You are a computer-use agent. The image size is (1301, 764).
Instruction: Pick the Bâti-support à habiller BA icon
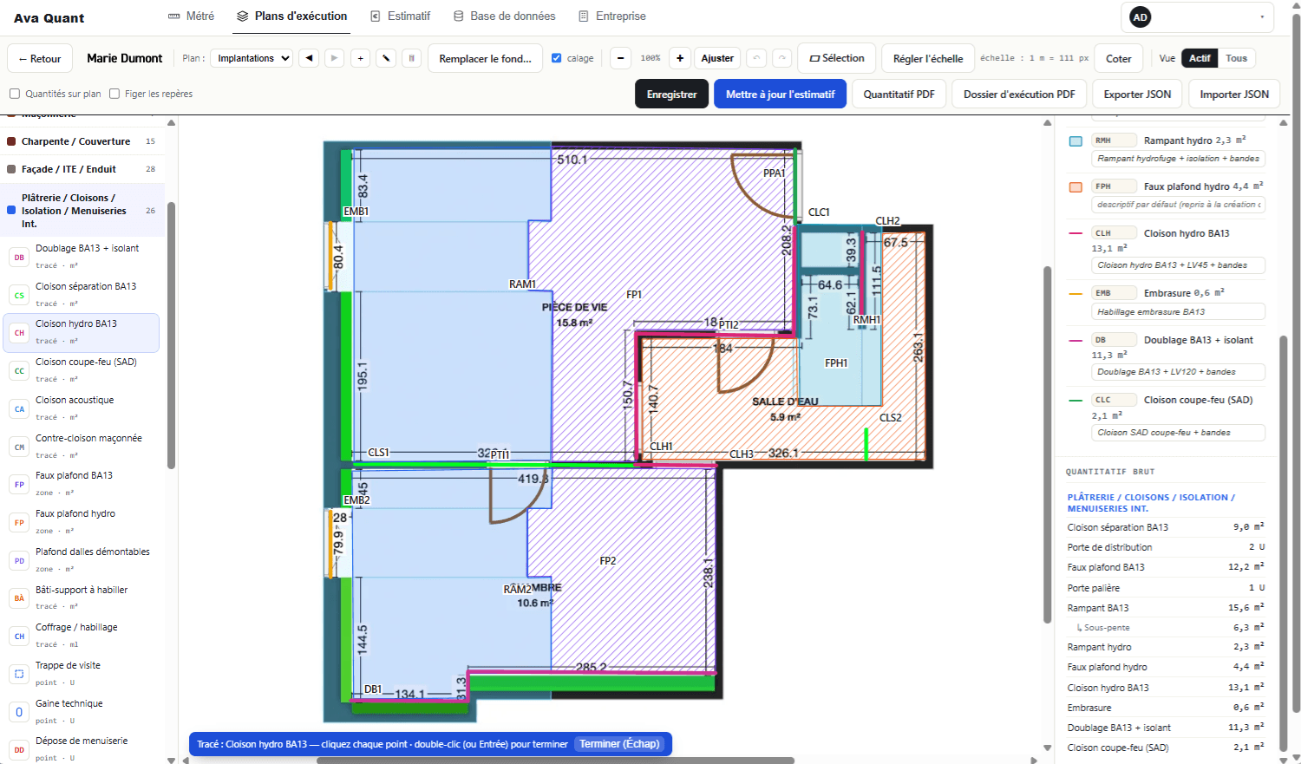coord(19,598)
